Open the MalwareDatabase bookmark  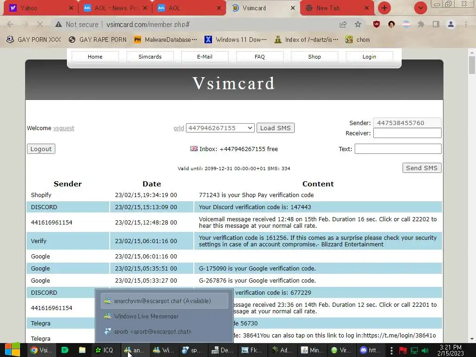(165, 40)
